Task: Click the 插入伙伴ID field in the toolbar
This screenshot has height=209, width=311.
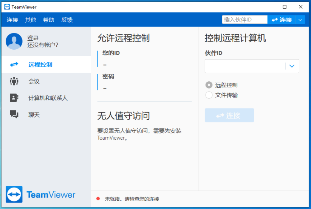Action: 244,20
